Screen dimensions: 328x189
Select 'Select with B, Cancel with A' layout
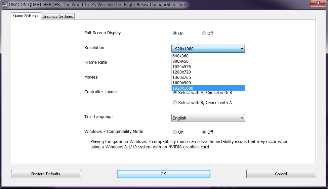tap(175, 103)
